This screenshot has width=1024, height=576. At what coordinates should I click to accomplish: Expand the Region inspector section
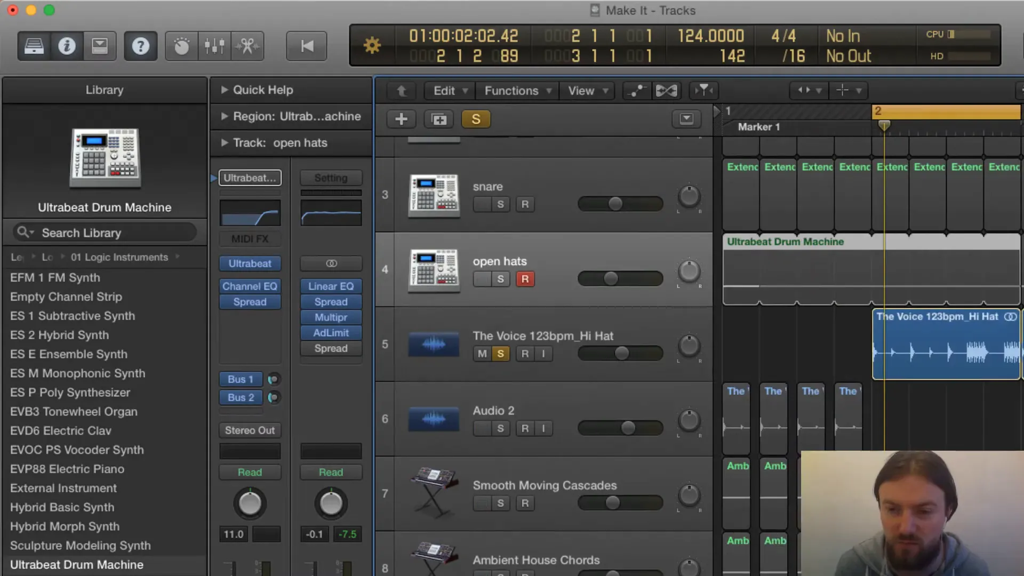tap(225, 116)
